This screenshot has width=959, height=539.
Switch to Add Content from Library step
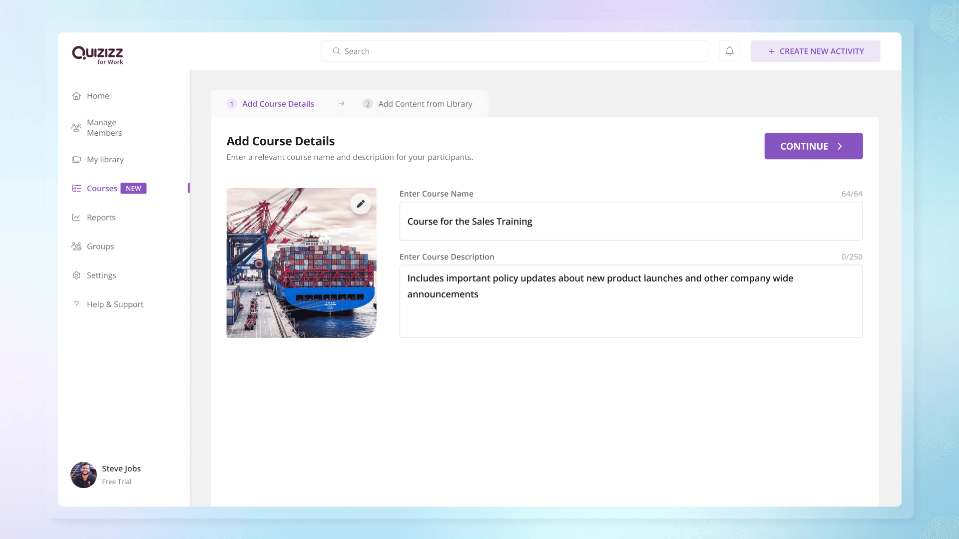point(425,104)
